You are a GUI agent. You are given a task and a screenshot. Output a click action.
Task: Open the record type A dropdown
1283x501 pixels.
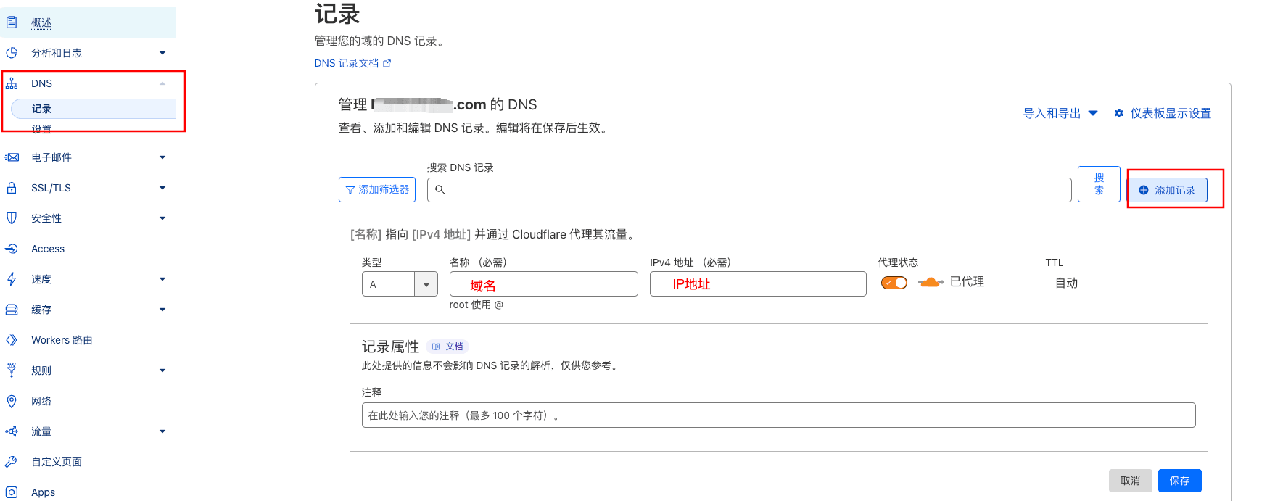(x=400, y=284)
